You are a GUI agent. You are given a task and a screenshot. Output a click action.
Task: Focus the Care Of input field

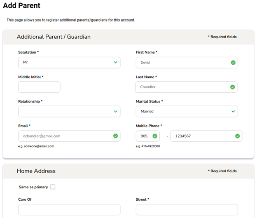[x=69, y=209]
